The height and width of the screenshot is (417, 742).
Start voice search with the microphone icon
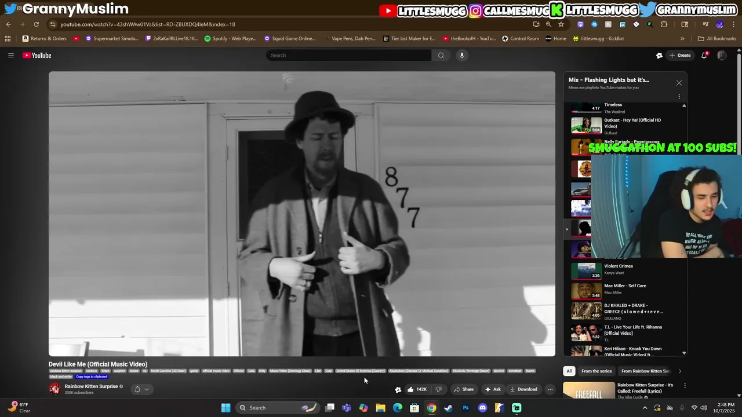[x=462, y=56]
